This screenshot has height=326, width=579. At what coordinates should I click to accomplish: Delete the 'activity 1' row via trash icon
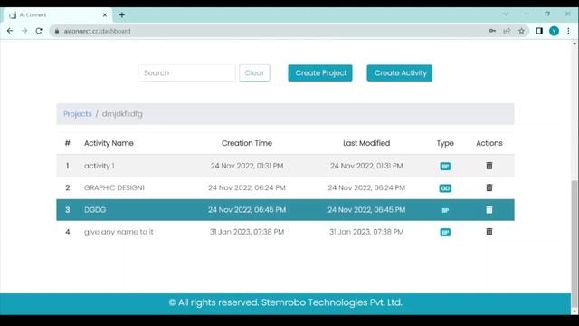pyautogui.click(x=489, y=166)
